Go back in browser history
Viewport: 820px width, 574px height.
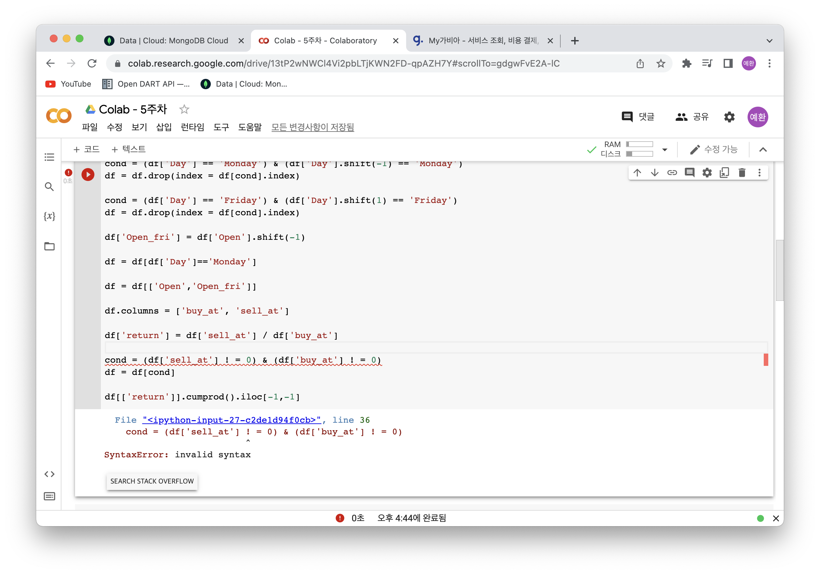[x=50, y=64]
